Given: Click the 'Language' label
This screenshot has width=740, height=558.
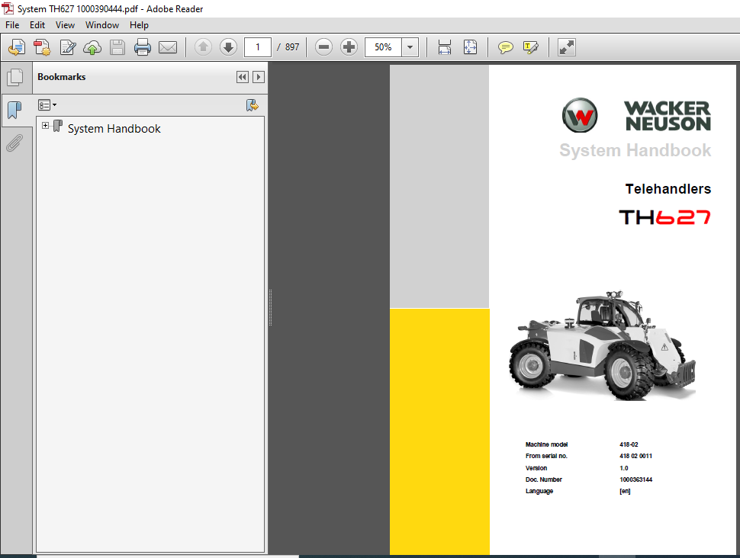Looking at the screenshot, I should (539, 492).
